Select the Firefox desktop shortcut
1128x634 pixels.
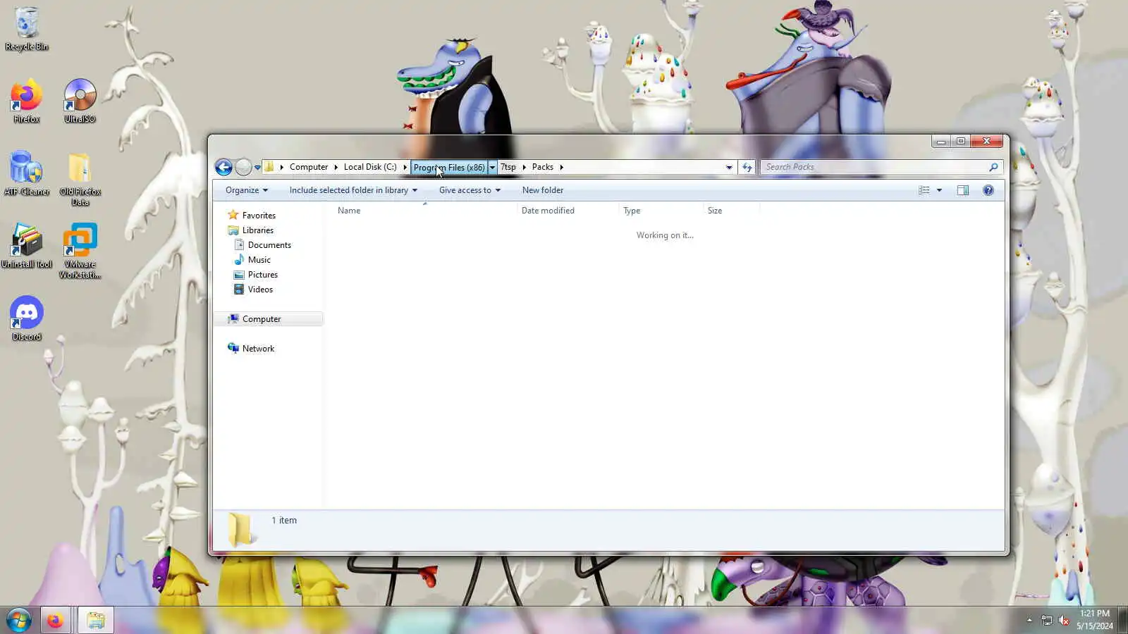point(27,101)
